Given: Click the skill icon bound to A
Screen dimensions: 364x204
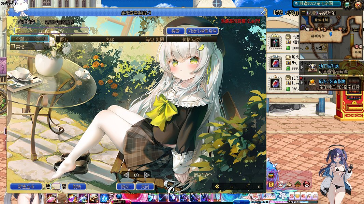Looking at the screenshot, I should pos(153,198).
